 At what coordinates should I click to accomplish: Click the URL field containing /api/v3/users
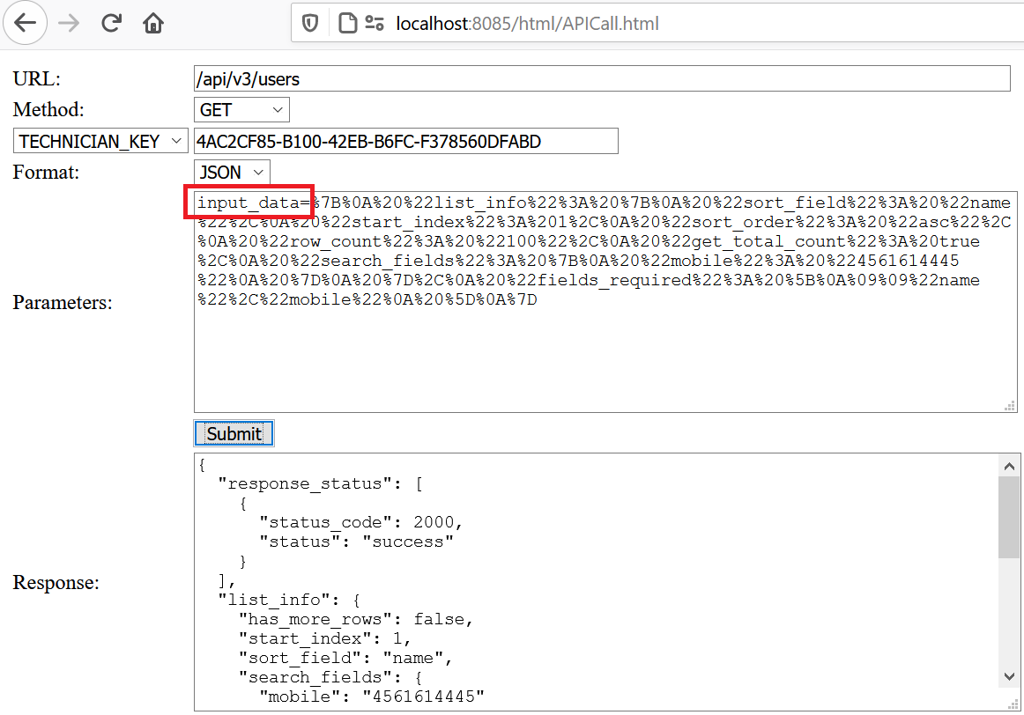click(x=602, y=79)
